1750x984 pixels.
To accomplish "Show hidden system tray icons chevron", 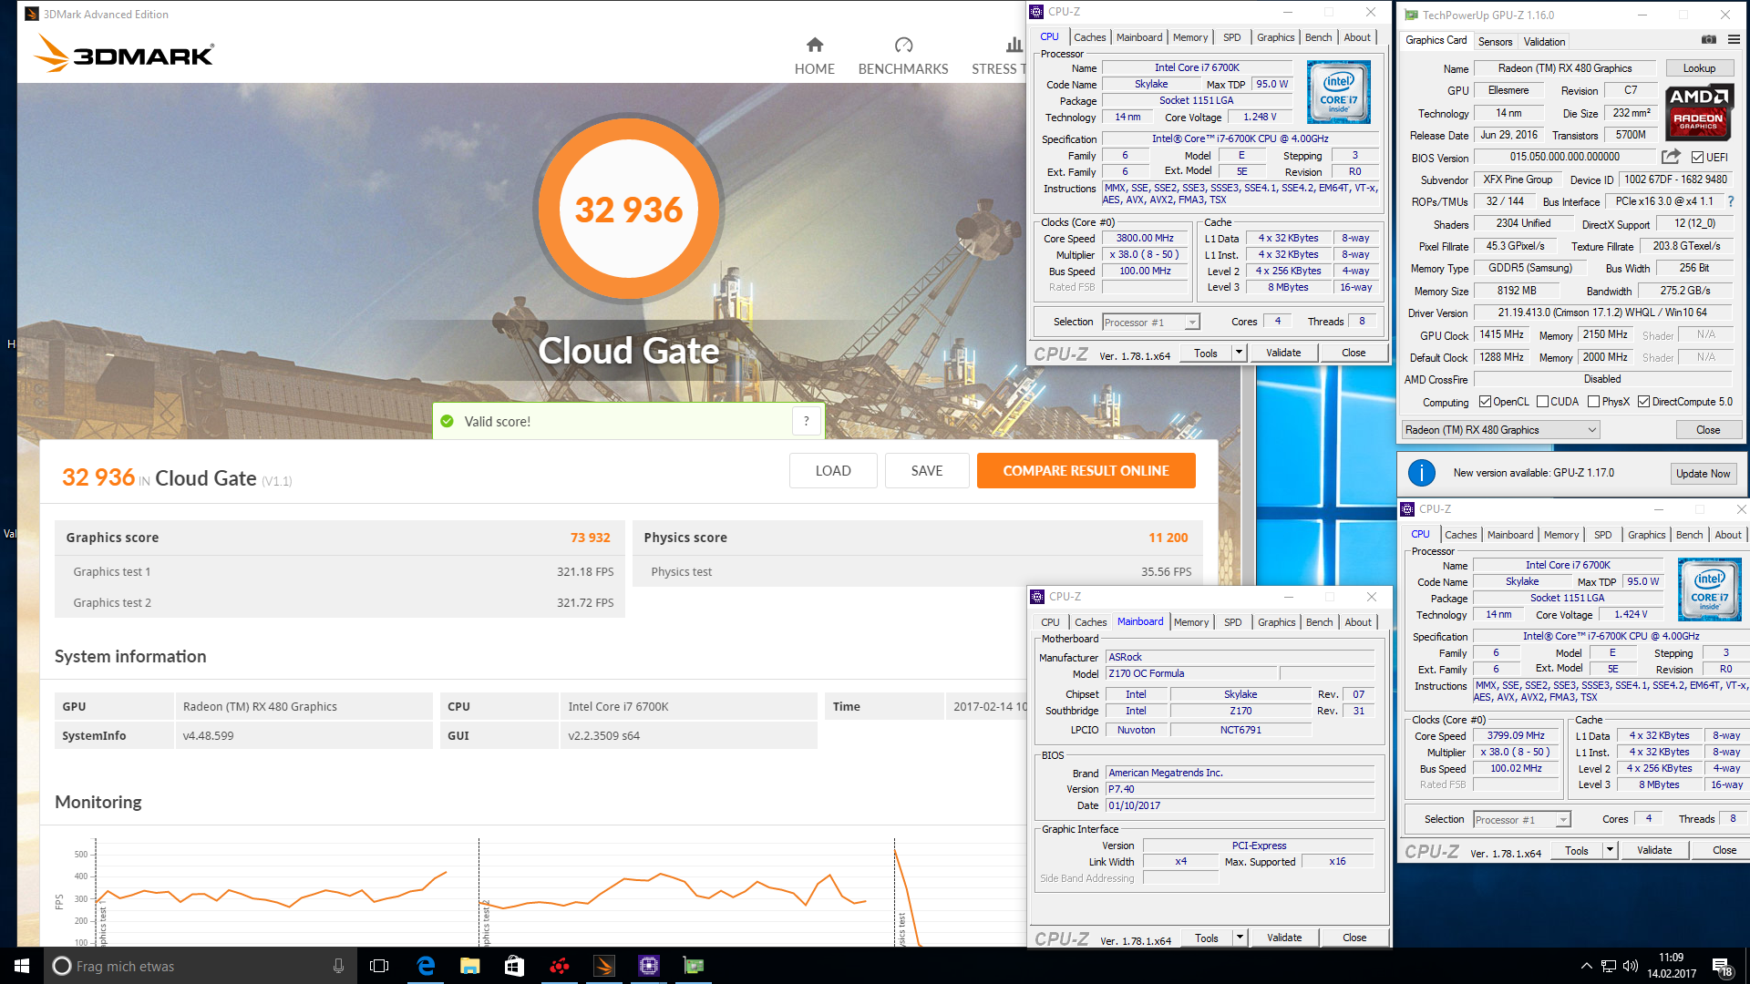I will click(x=1586, y=966).
